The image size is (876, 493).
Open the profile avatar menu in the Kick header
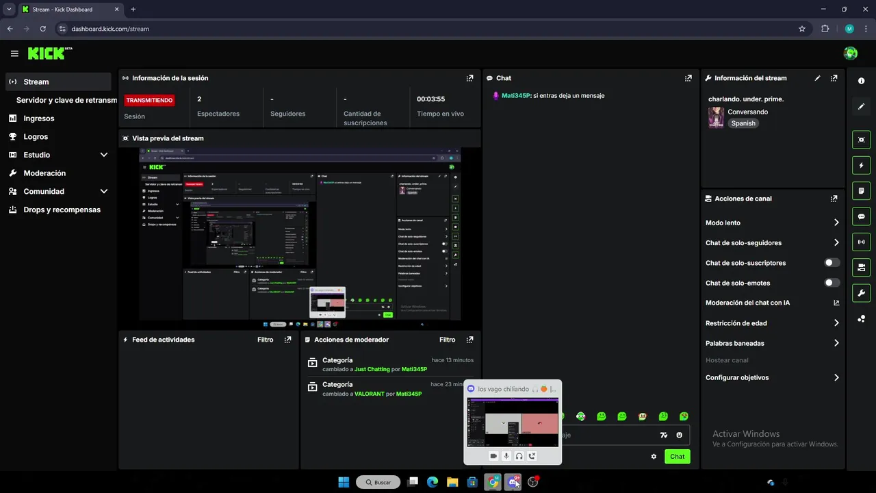[x=851, y=53]
